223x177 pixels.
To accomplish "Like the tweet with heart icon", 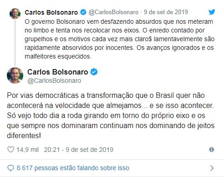I will point(10,150).
